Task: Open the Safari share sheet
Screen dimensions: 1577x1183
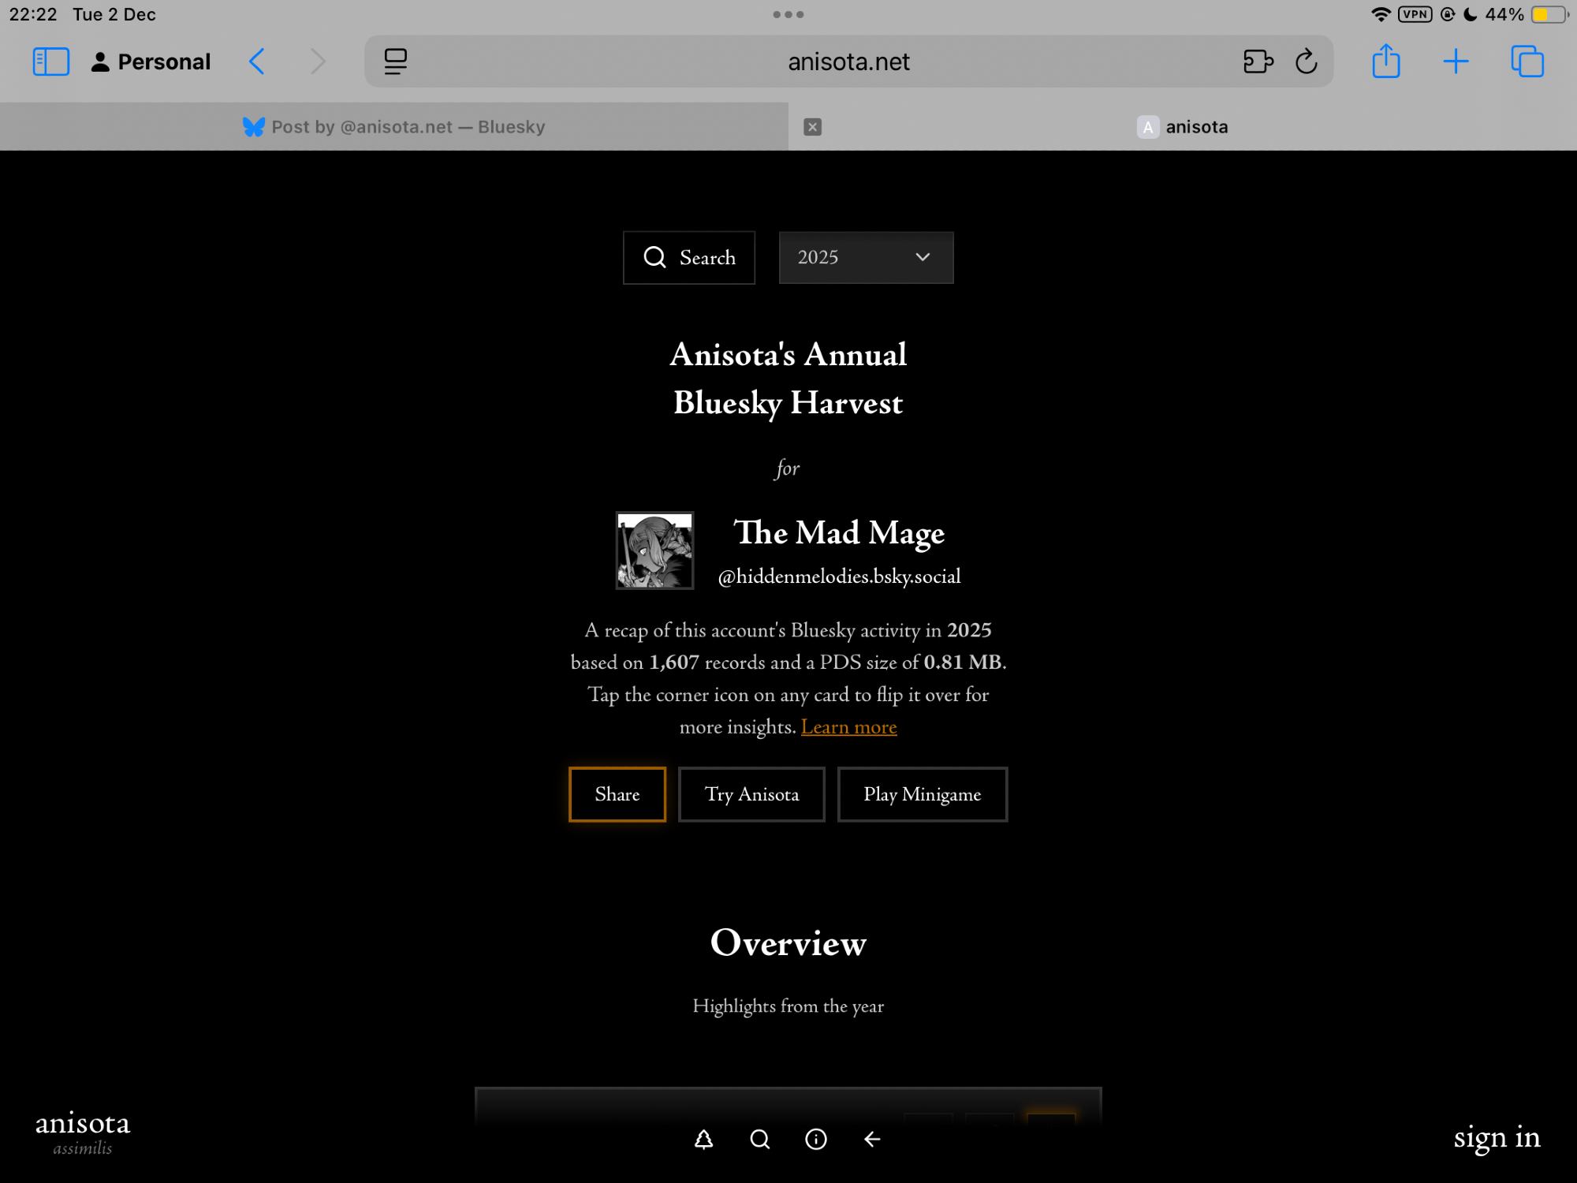Action: click(x=1385, y=62)
